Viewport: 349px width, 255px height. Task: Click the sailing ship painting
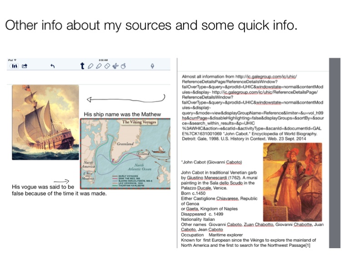click(45, 122)
